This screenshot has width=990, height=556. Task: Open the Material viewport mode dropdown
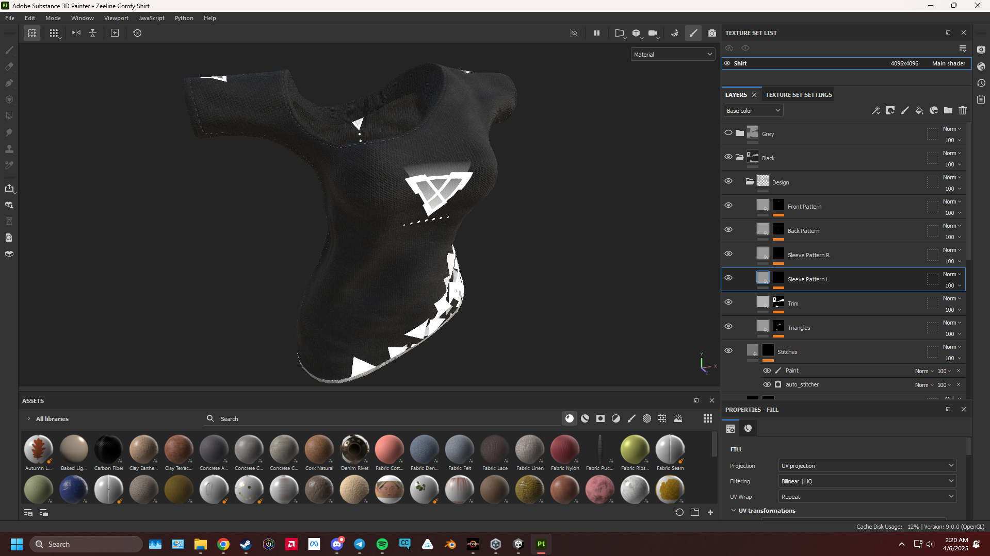coord(673,55)
